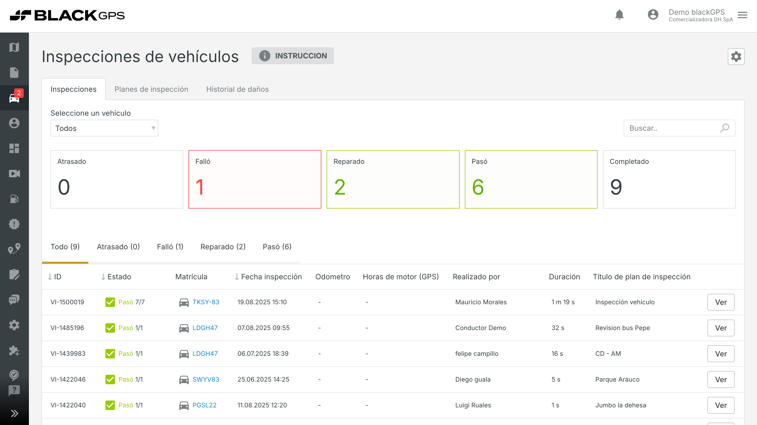Sort by Estado column
Viewport: 757px width, 425px height.
(116, 277)
